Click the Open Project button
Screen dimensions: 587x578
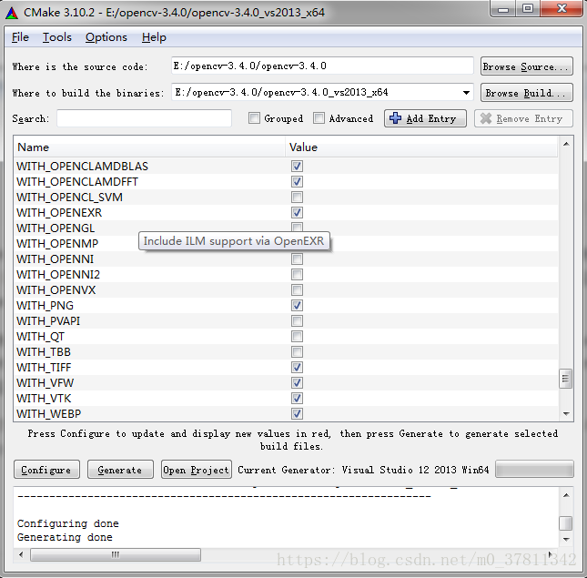(197, 470)
